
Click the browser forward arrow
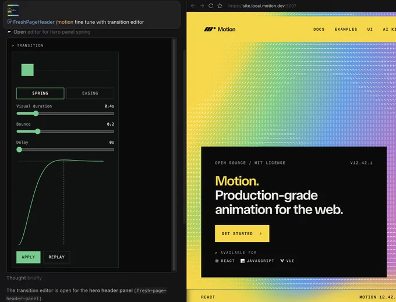(202, 6)
